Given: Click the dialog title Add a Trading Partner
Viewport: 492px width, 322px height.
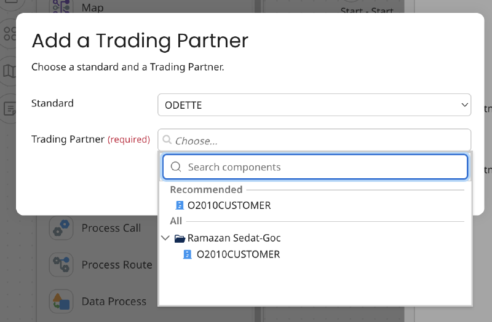Looking at the screenshot, I should click(x=140, y=41).
